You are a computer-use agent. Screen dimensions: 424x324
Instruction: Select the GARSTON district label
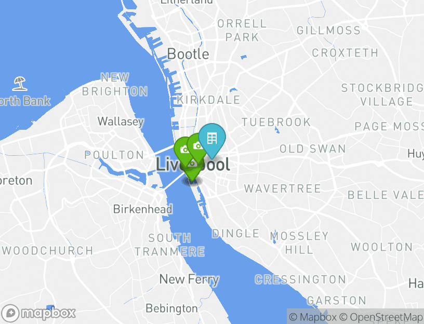tap(337, 301)
